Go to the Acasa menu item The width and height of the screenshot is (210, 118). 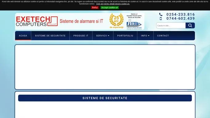click(23, 36)
